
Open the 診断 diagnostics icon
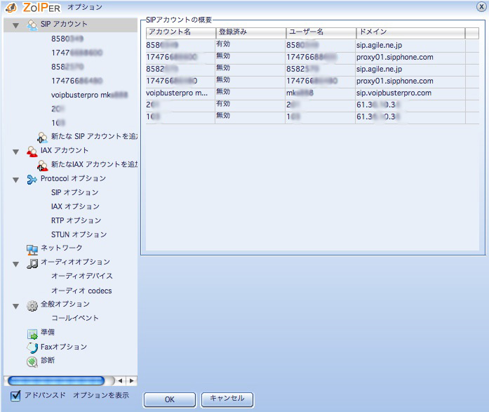(x=32, y=361)
